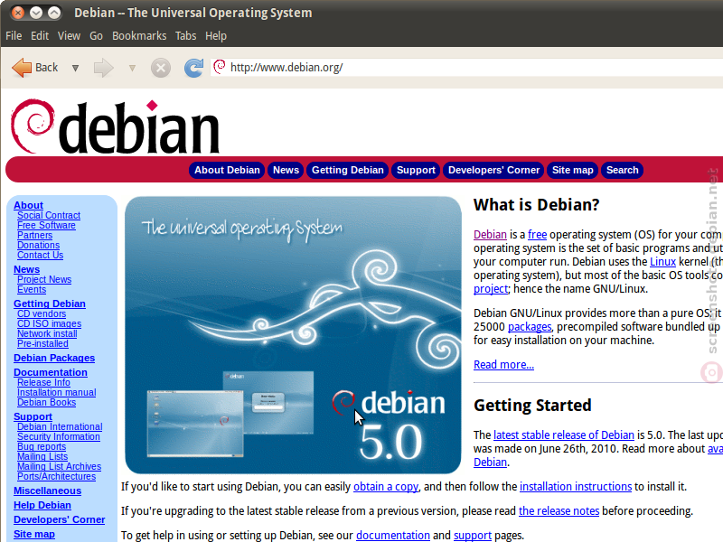Open the View menu

70,36
